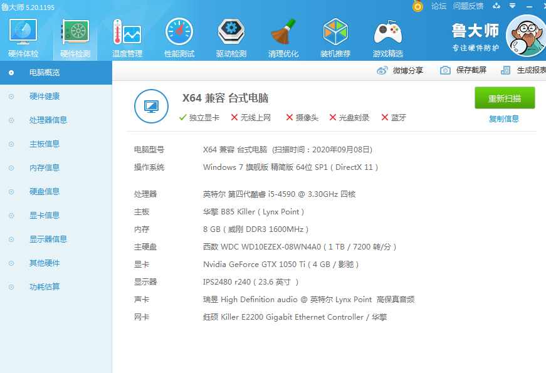The height and width of the screenshot is (373, 546).
Task: Open the 硬件体检 hardware checkup module
Action: 23,38
